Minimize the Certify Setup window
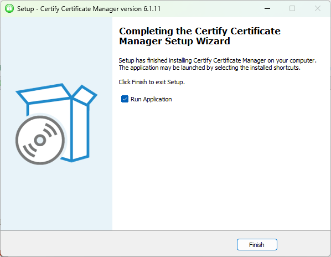The height and width of the screenshot is (257, 331). coord(267,8)
